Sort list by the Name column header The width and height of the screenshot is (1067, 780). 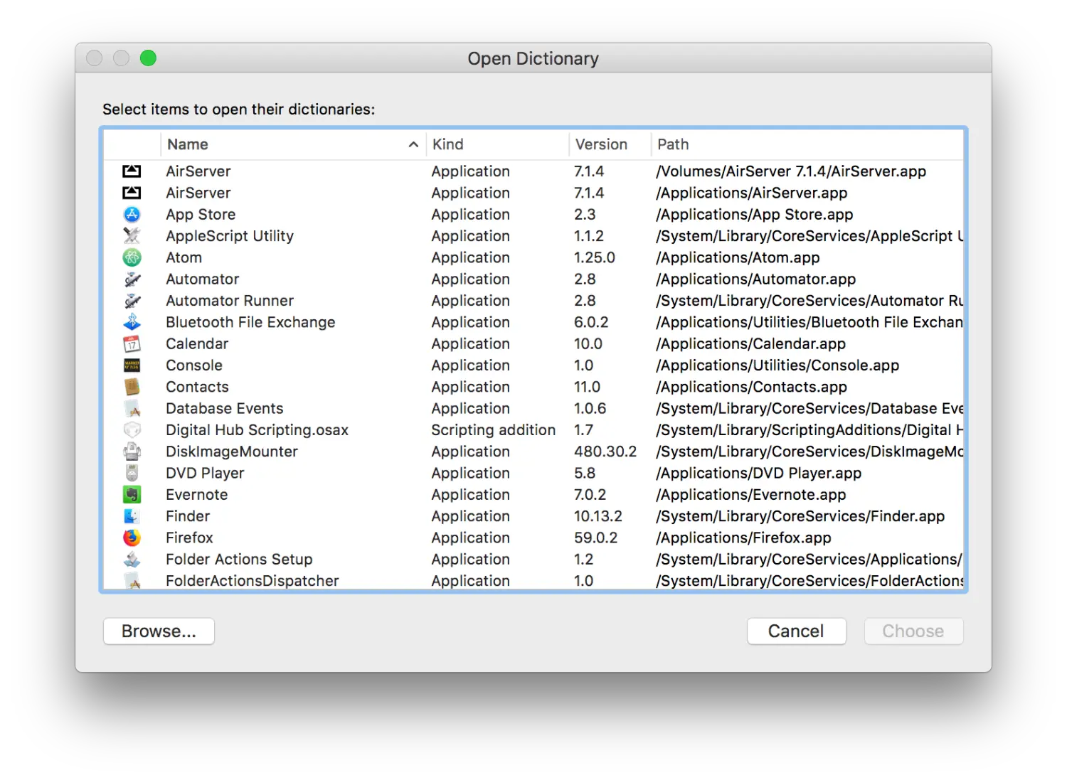point(293,144)
